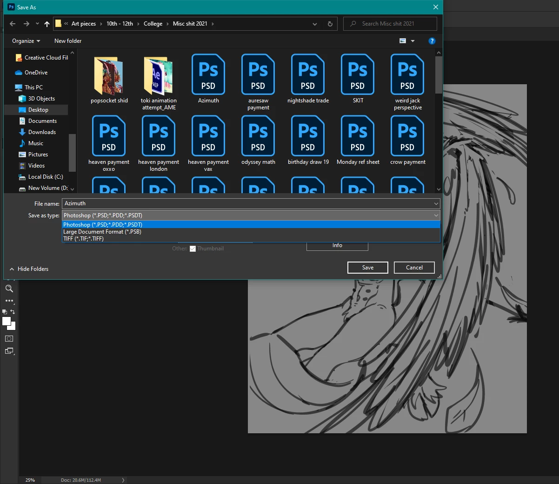Open the Organize menu
Image resolution: width=559 pixels, height=484 pixels.
click(26, 41)
